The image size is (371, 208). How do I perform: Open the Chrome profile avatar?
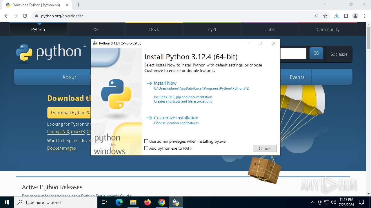click(355, 16)
